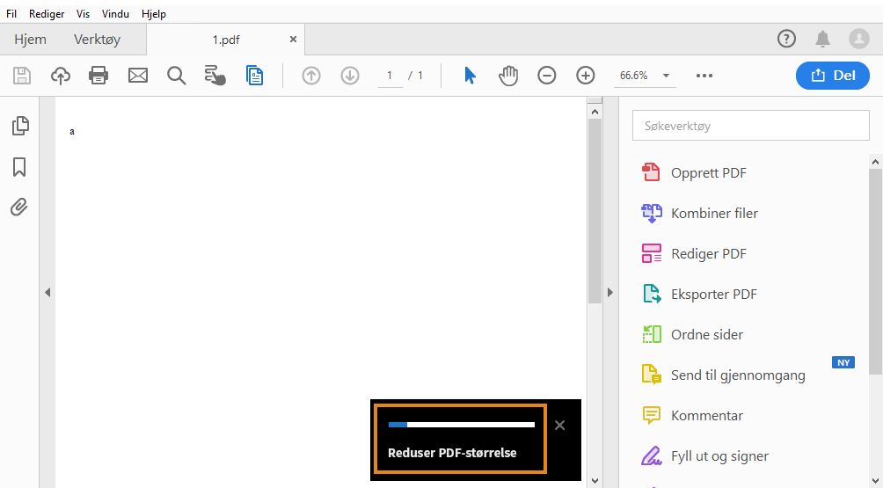Zoom out with minus icon

(547, 76)
